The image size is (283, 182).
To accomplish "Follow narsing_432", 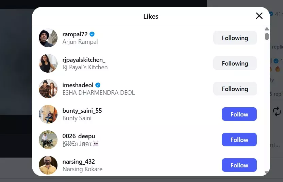I will pos(239,165).
